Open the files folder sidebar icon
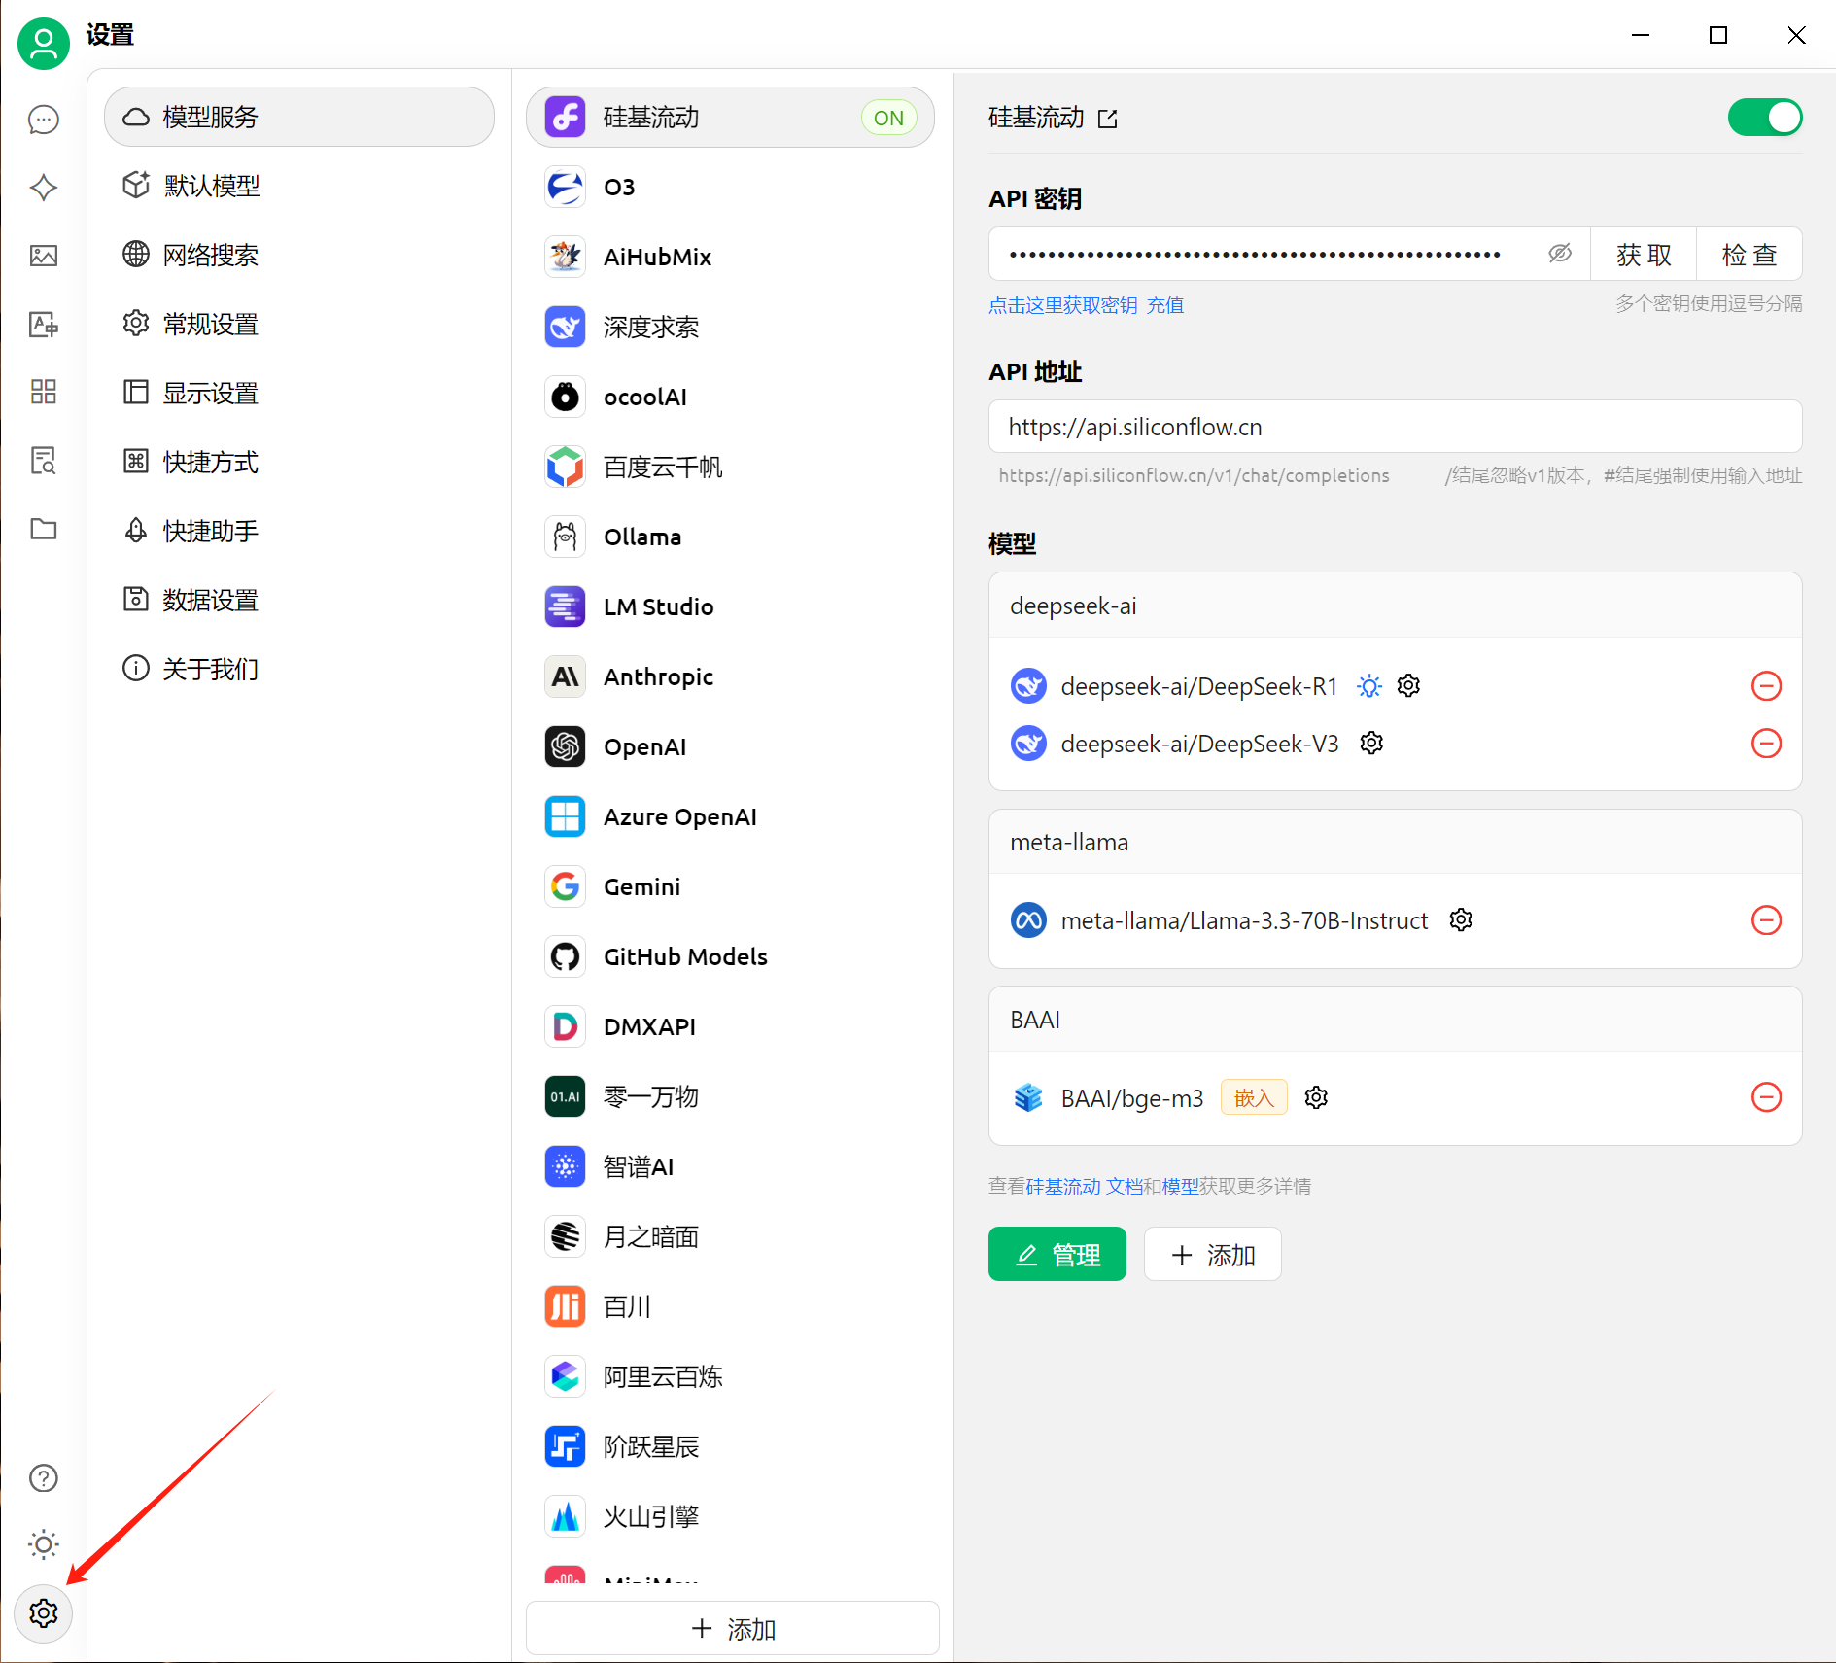The height and width of the screenshot is (1663, 1836). 44,528
